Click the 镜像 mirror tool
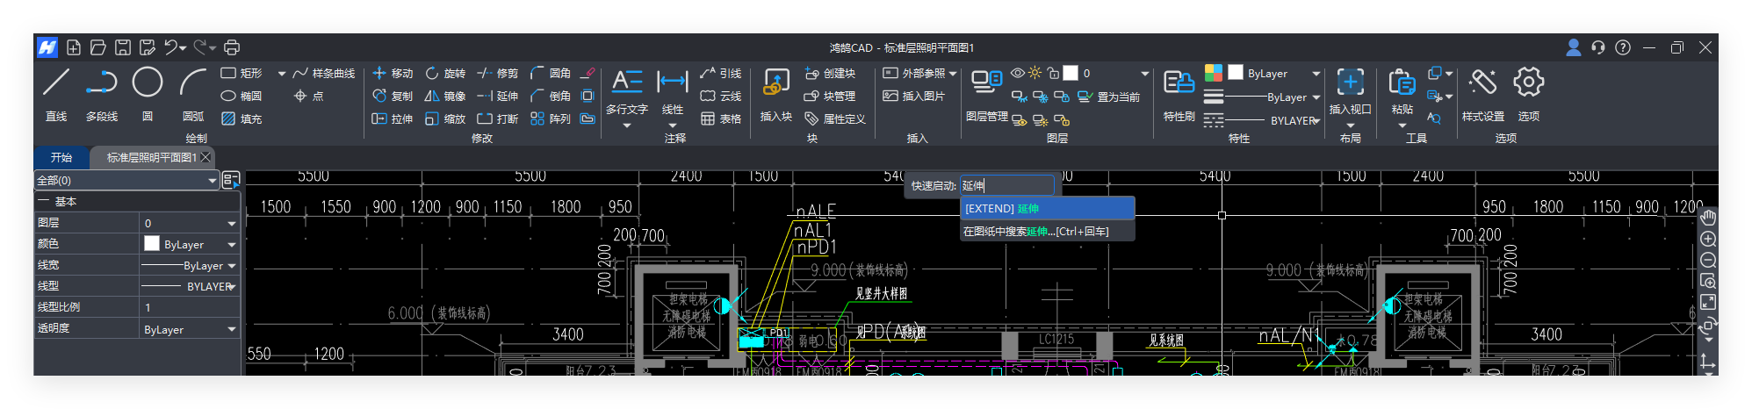Image resolution: width=1752 pixels, height=409 pixels. 446,97
